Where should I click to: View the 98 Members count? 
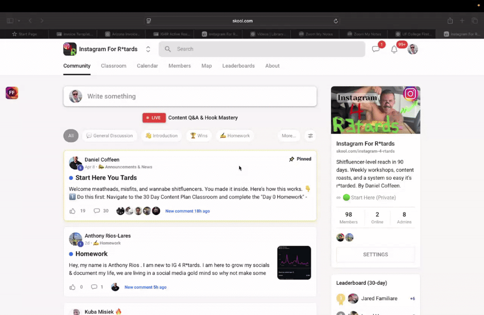tap(348, 218)
